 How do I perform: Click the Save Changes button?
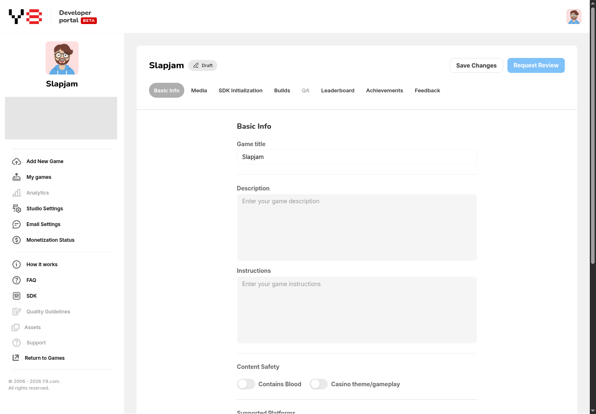476,65
